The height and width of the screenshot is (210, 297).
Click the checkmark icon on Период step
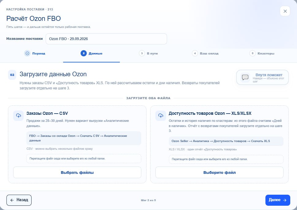pos(27,53)
